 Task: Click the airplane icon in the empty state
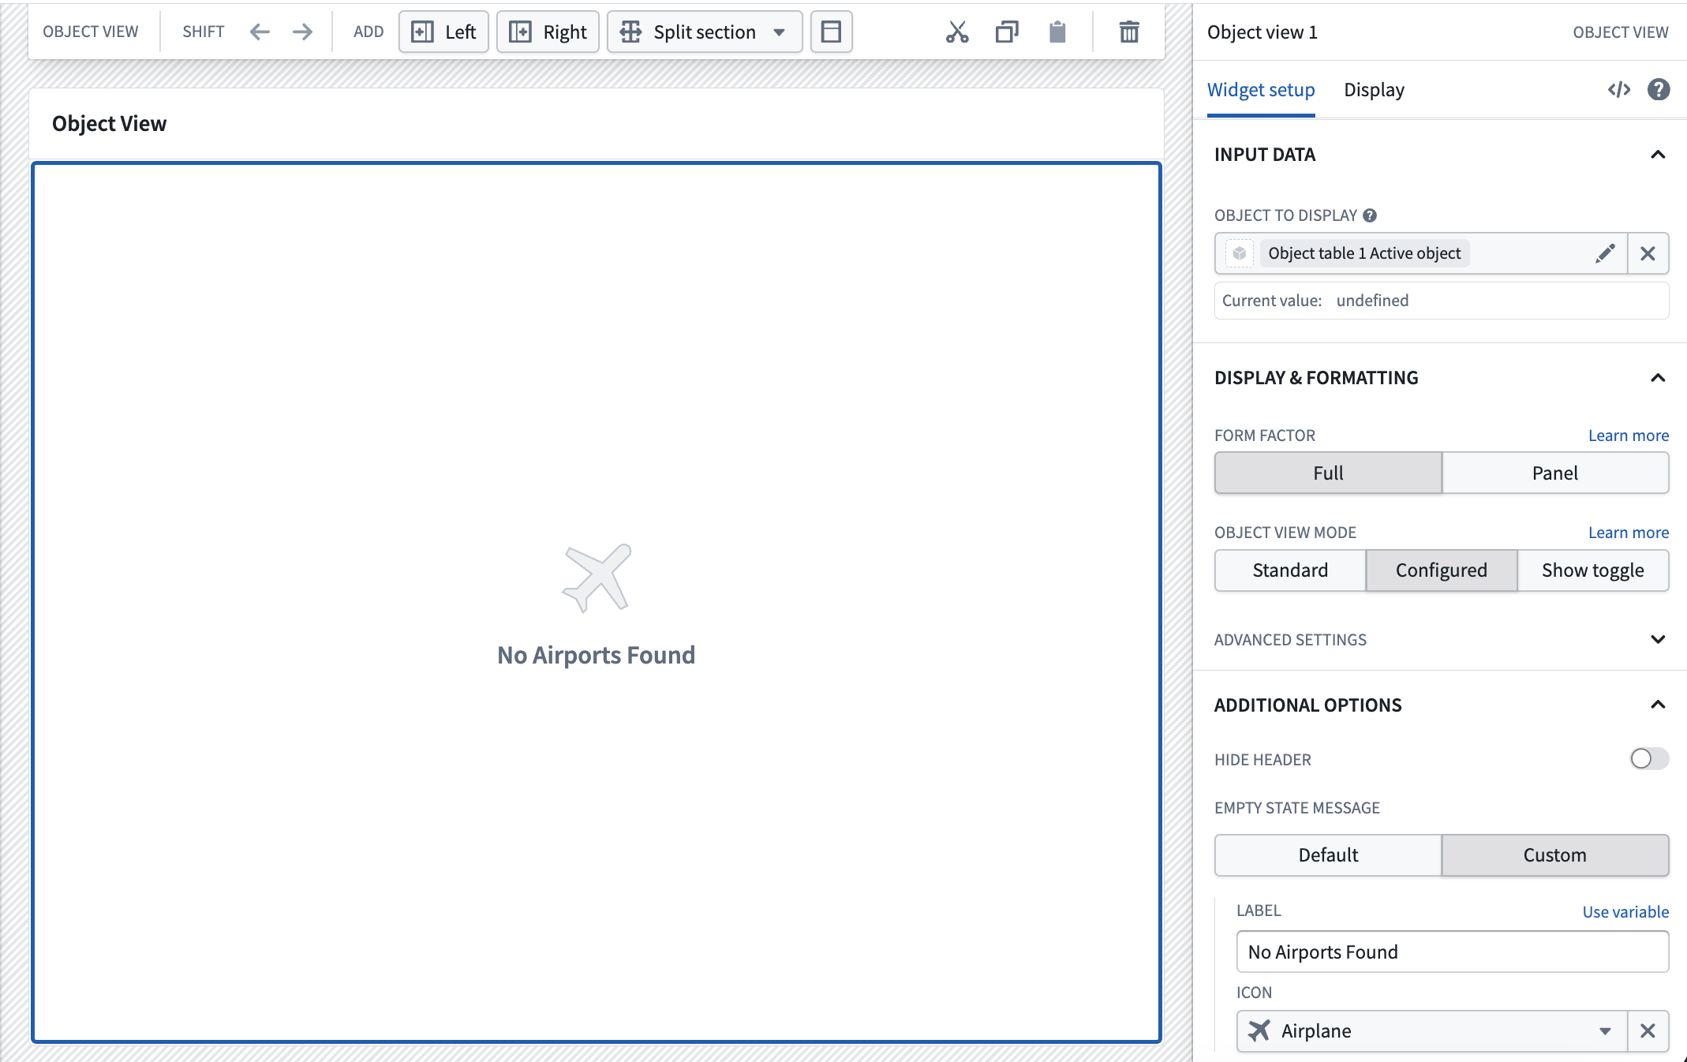pos(597,578)
